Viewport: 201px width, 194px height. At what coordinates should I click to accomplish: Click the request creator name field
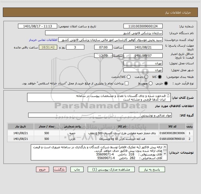[x=110, y=40]
